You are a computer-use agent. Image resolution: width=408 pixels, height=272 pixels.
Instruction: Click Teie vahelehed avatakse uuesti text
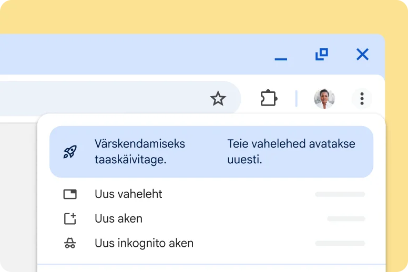pos(291,151)
